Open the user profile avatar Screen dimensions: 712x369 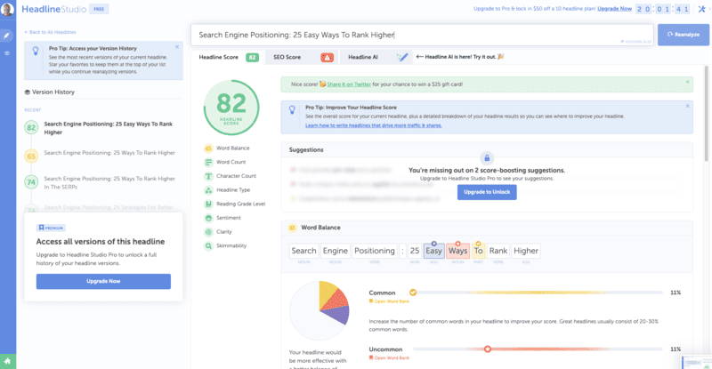click(x=7, y=9)
